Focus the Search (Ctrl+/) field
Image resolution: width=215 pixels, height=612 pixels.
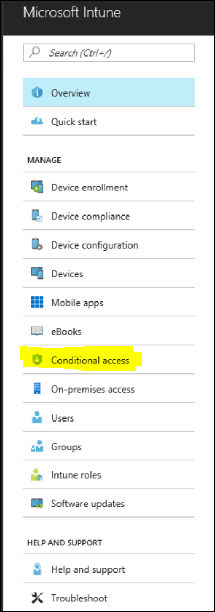point(109,52)
